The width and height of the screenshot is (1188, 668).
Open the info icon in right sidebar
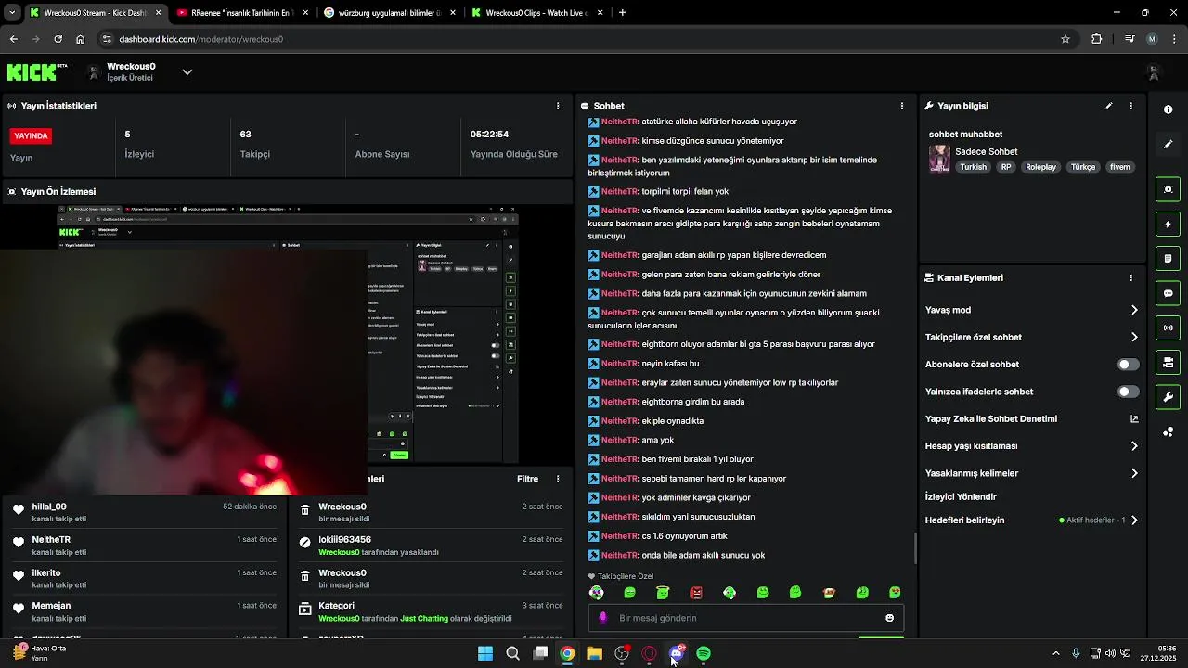pyautogui.click(x=1168, y=109)
